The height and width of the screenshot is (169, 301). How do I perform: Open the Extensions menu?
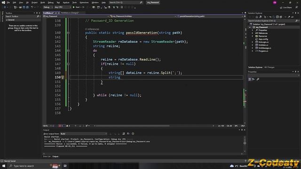(x=84, y=2)
